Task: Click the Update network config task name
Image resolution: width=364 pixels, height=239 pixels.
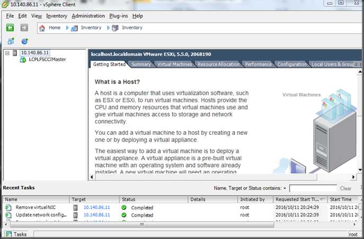Action: click(x=41, y=215)
